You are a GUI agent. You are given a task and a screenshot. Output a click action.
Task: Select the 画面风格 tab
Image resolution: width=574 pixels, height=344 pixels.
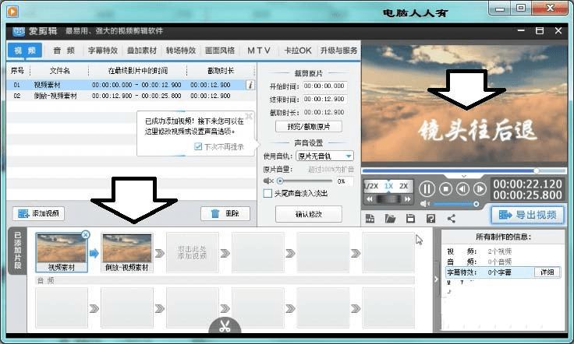[220, 51]
